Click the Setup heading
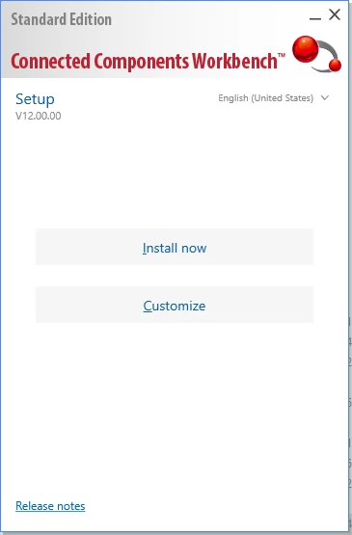The height and width of the screenshot is (535, 352). (35, 99)
